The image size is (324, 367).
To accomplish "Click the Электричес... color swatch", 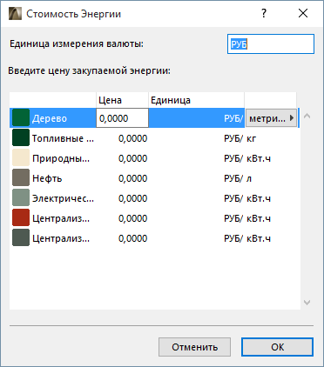I will point(21,197).
